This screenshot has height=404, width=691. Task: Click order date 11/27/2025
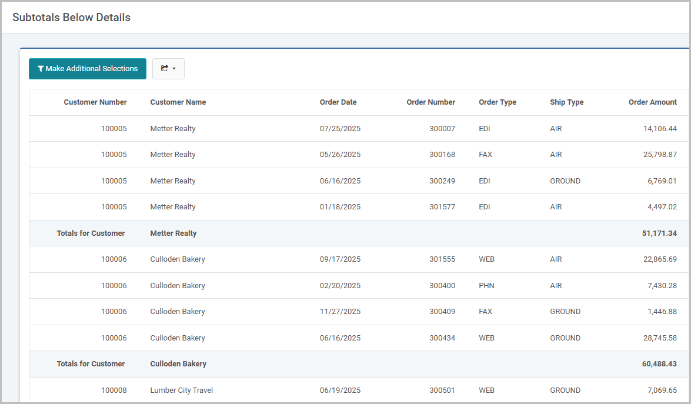[341, 312]
